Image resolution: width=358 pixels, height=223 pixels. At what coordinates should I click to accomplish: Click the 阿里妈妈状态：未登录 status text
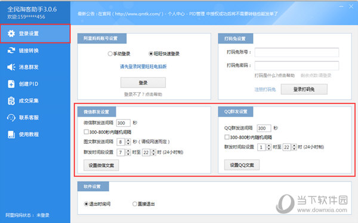(x=27, y=215)
